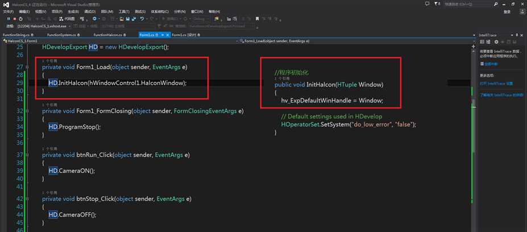This screenshot has width=527, height=232.
Task: Click HD.ProgramStop() on line 34
Action: pyautogui.click(x=74, y=127)
